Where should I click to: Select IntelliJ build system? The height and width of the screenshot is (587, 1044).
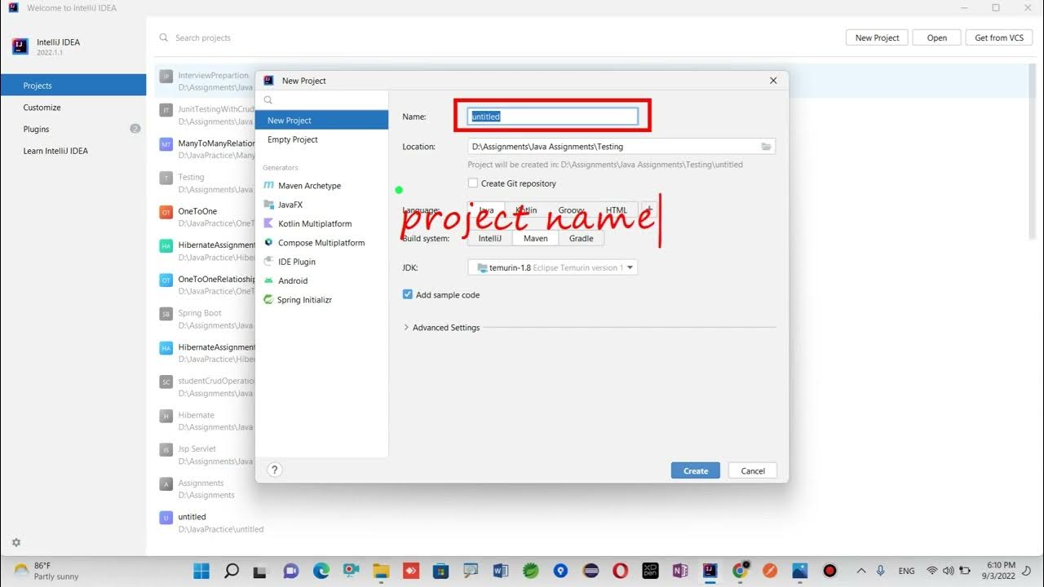pos(490,238)
